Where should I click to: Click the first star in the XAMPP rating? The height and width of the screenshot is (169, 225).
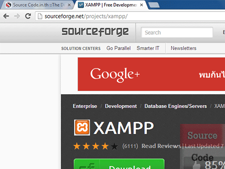point(77,146)
